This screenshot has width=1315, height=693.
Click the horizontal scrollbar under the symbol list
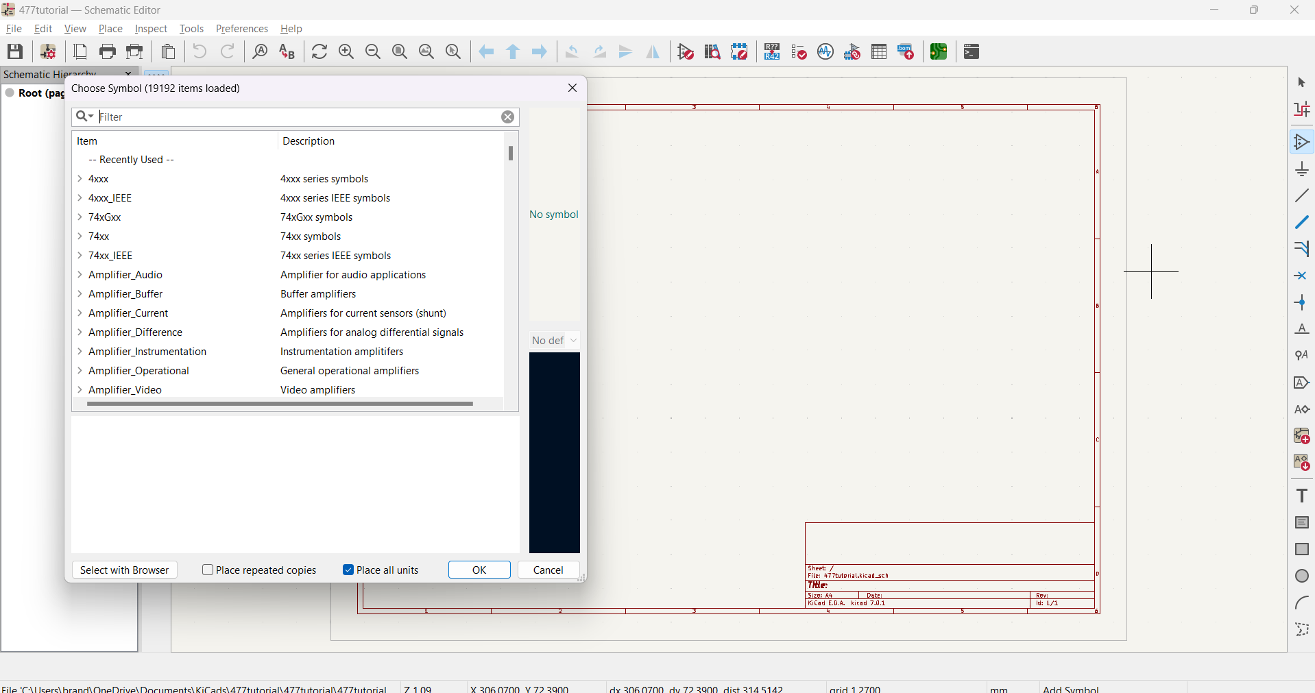pos(280,404)
